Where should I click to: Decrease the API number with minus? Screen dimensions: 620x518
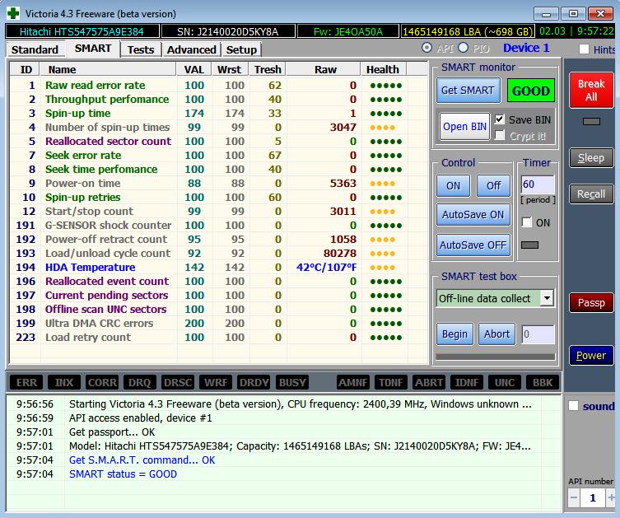(x=574, y=497)
